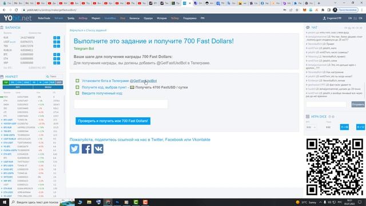Open InvestBox in the top navigation
Screen dimensions: 366x206
[110, 18]
